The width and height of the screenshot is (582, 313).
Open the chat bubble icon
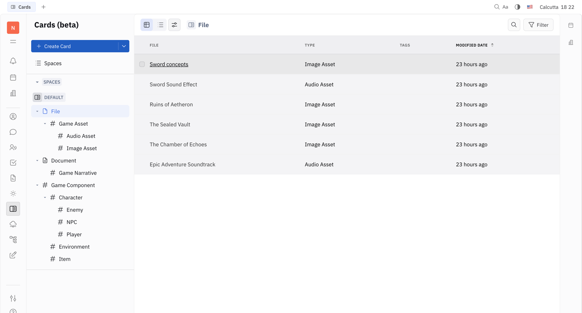pos(13,132)
